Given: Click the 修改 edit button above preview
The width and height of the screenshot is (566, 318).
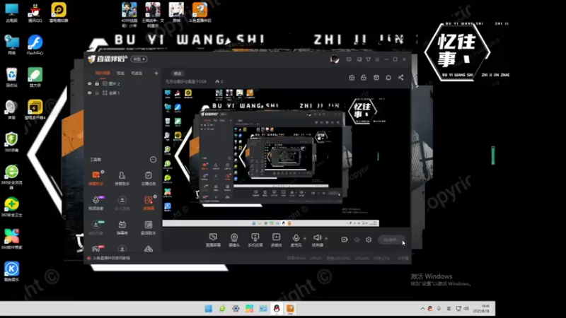Looking at the screenshot, I should click(x=178, y=73).
